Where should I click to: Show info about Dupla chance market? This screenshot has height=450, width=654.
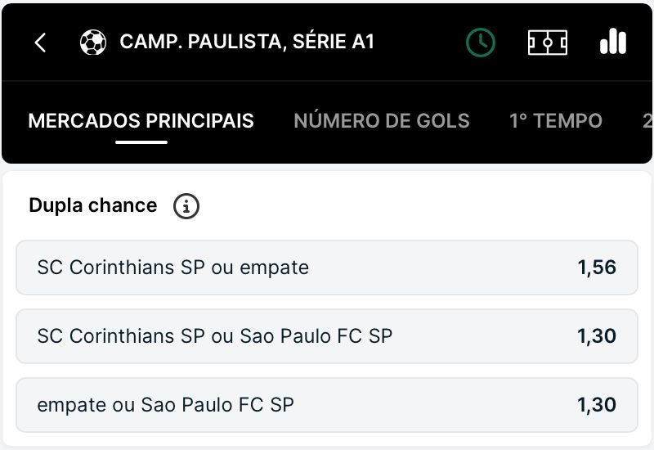(x=186, y=206)
